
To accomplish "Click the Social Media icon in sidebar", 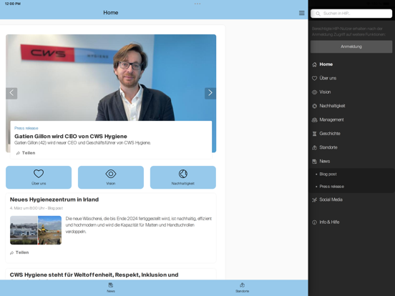I will pos(314,200).
